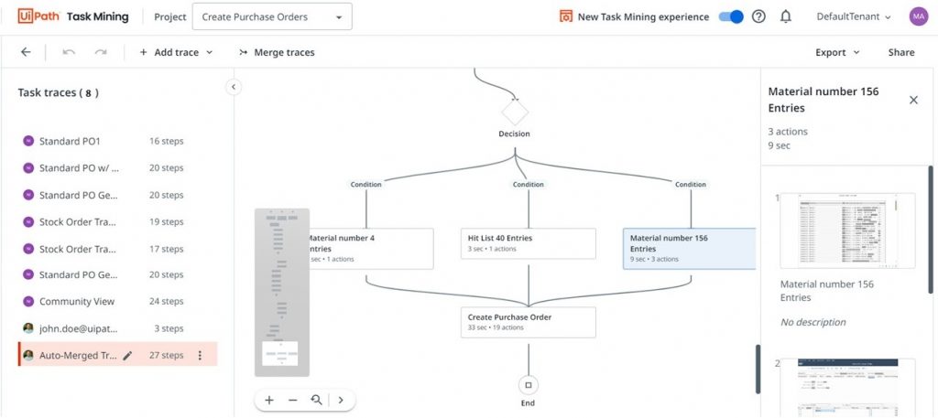Click the redo arrow icon

coord(101,52)
